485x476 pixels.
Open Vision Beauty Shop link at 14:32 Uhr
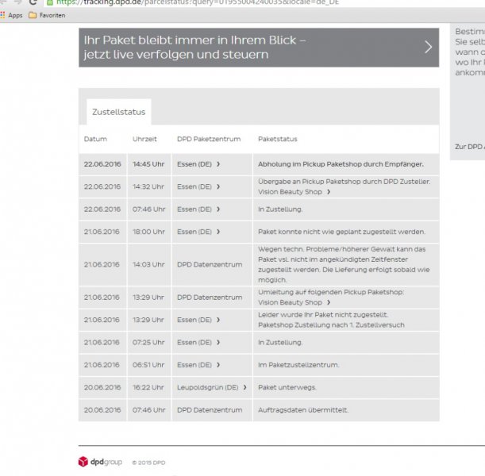click(x=294, y=192)
